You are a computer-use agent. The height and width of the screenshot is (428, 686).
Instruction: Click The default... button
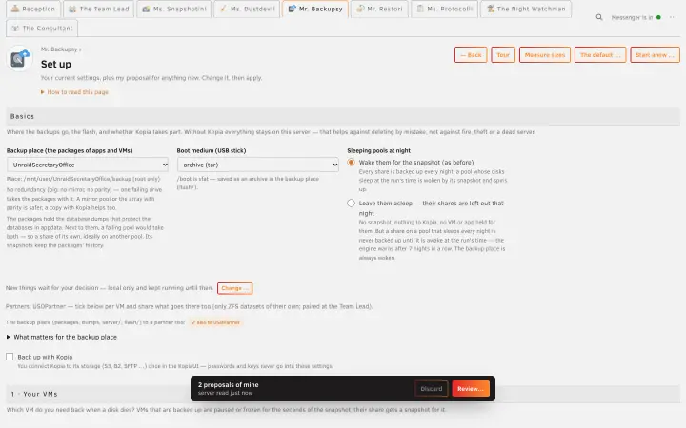(600, 55)
